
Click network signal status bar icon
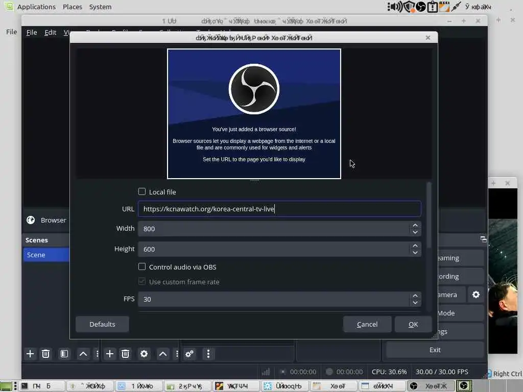tap(266, 372)
